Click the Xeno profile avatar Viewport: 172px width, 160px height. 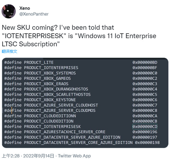(x=9, y=11)
